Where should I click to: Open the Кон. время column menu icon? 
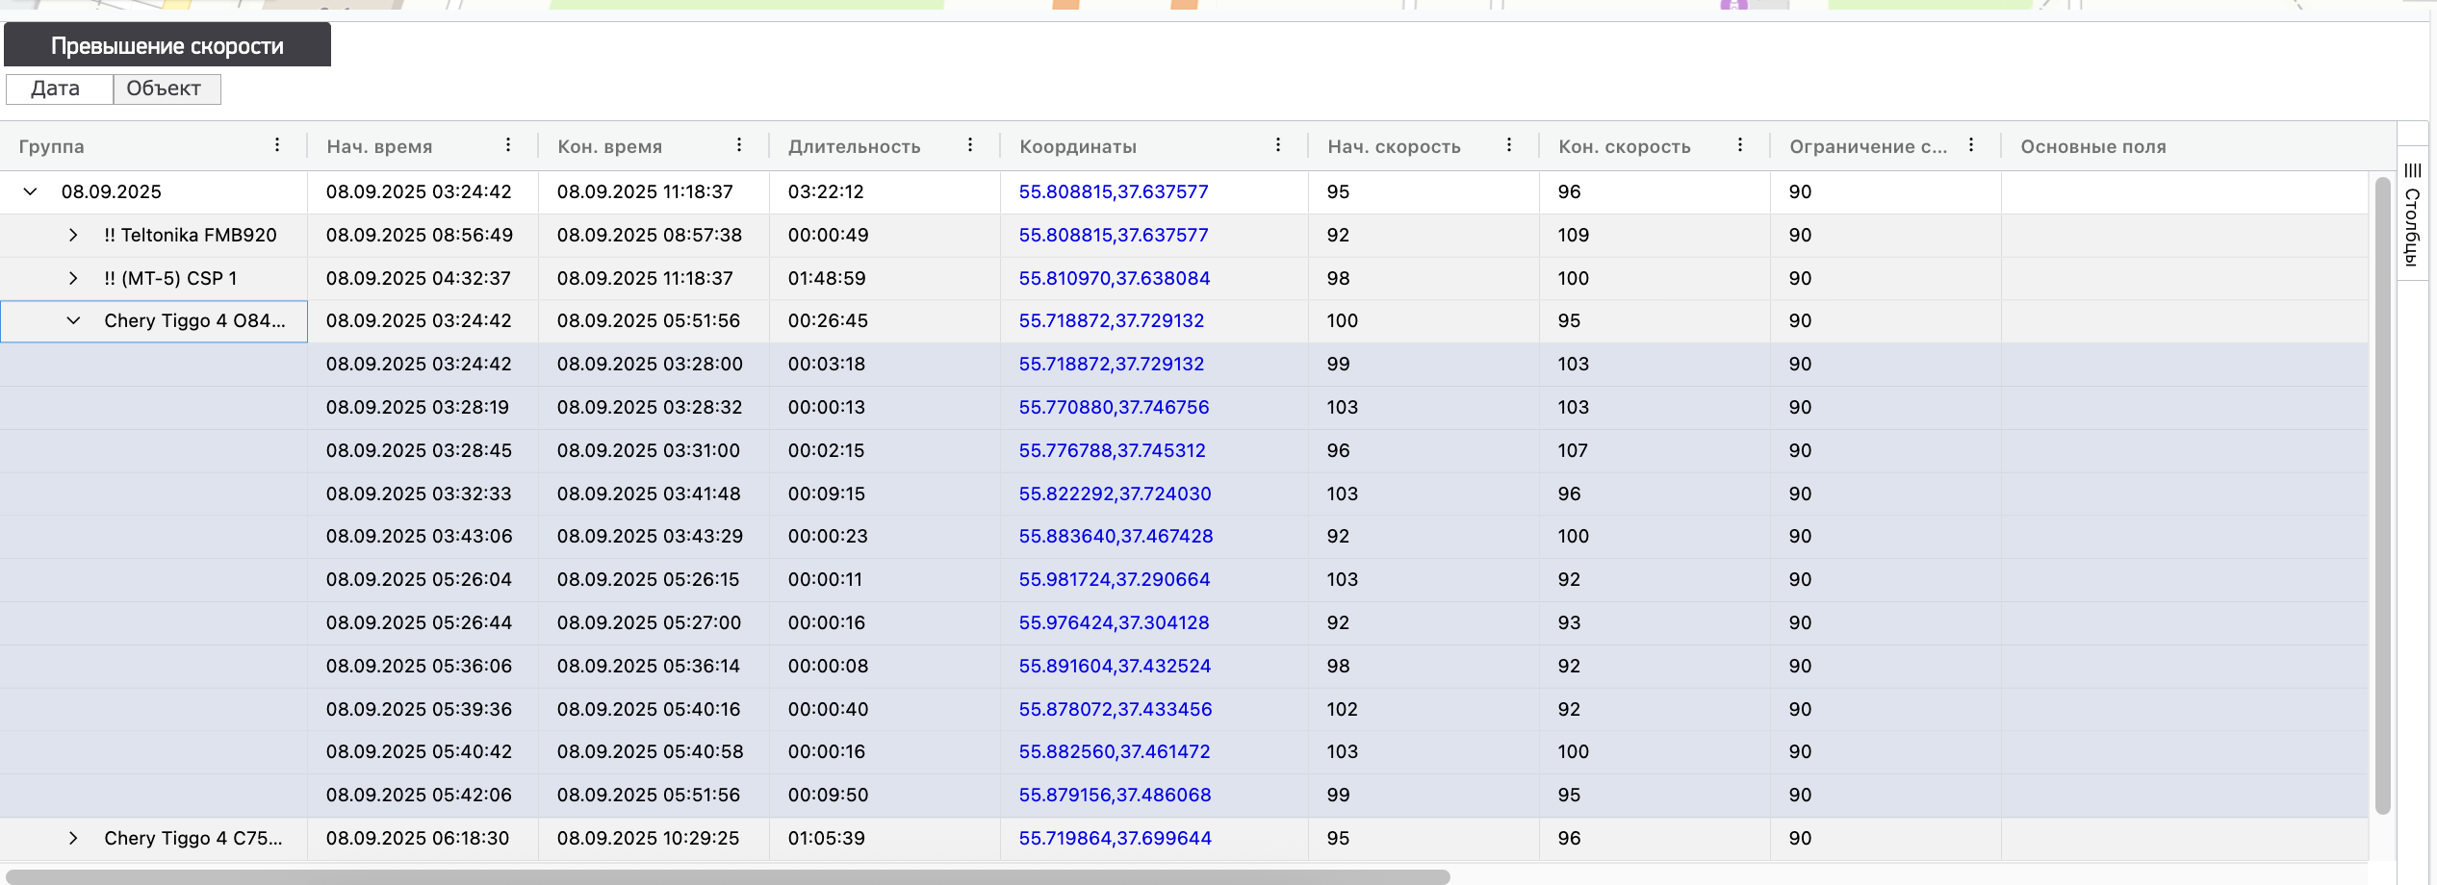click(739, 145)
